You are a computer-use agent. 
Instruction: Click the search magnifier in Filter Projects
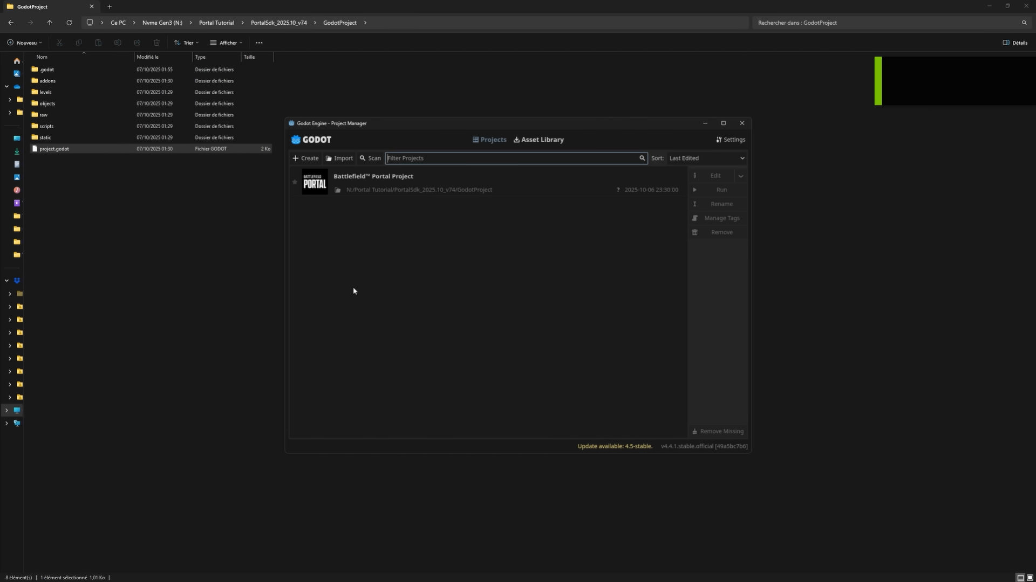(642, 158)
